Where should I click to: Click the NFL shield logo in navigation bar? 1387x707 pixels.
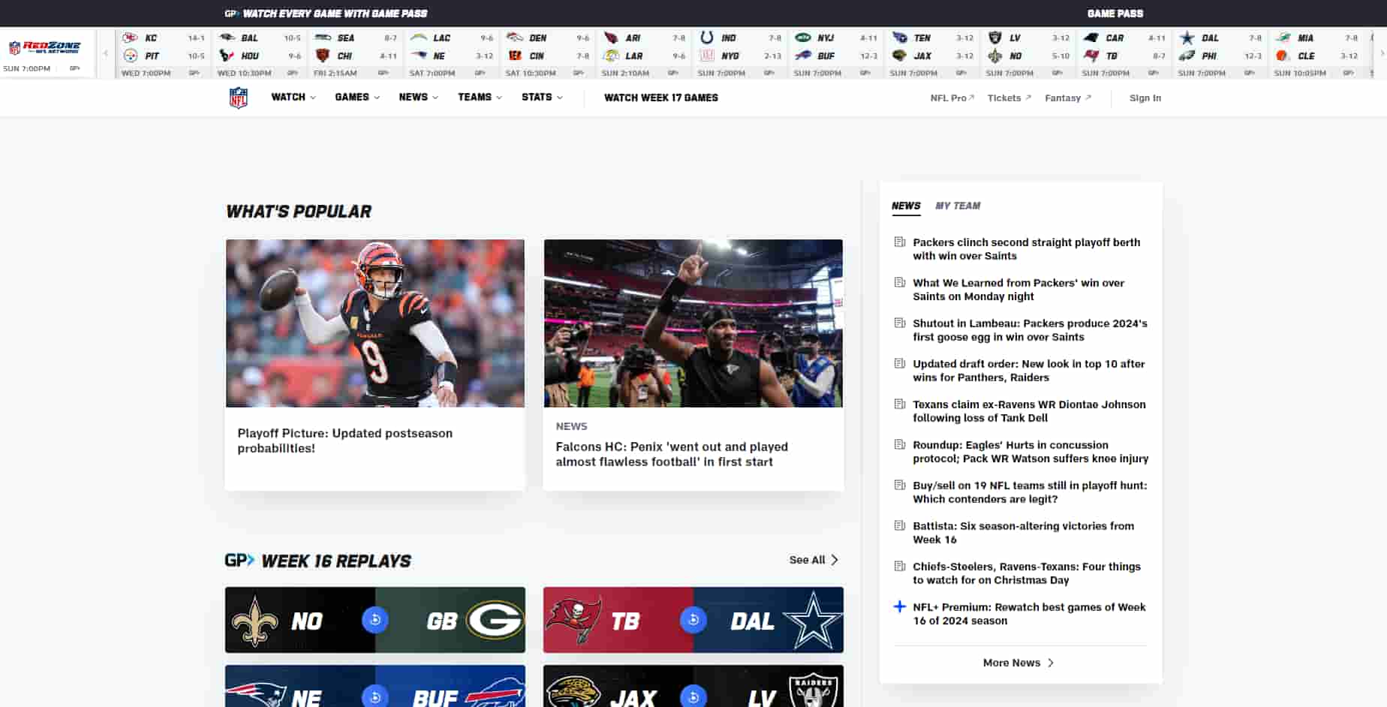pyautogui.click(x=238, y=97)
